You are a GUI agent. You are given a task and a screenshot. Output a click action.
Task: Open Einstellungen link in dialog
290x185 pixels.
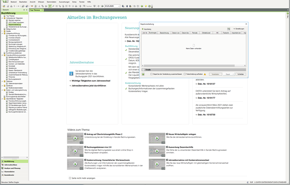point(239,29)
